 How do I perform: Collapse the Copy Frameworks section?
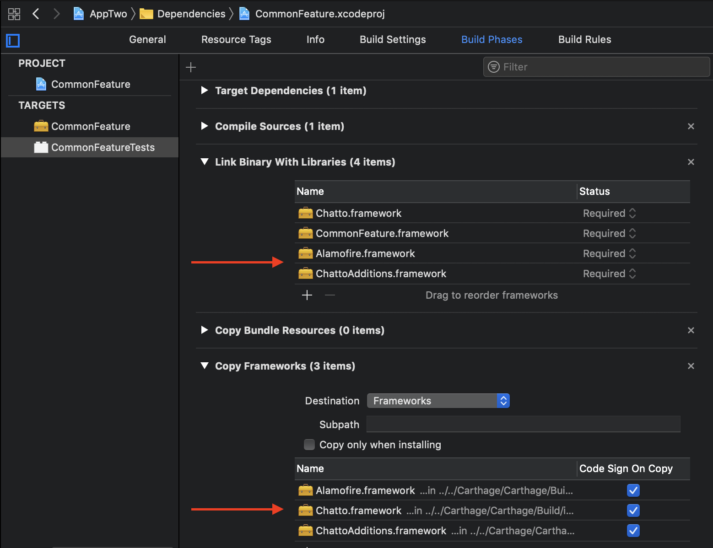tap(205, 366)
